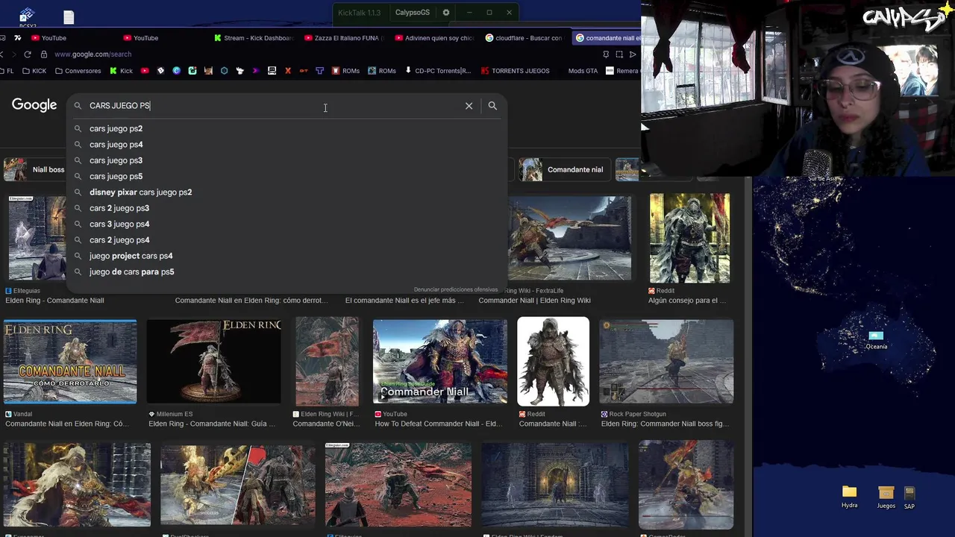The width and height of the screenshot is (955, 537).
Task: Open the Hydra desktop folder
Action: (849, 497)
